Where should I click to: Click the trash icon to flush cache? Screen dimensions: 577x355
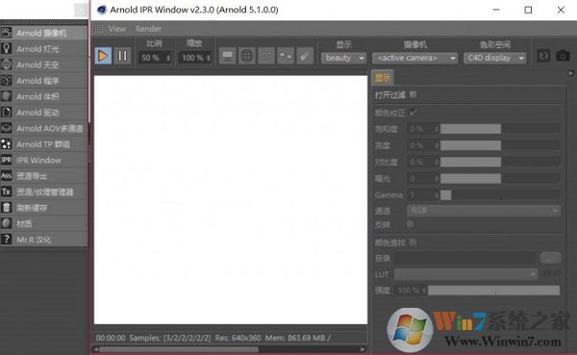[7, 208]
